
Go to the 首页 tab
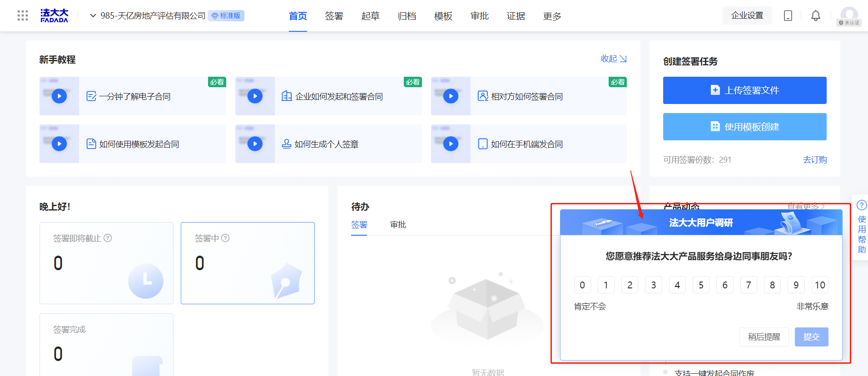(x=298, y=16)
